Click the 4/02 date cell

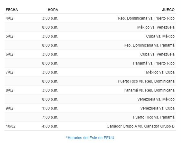pyautogui.click(x=9, y=18)
